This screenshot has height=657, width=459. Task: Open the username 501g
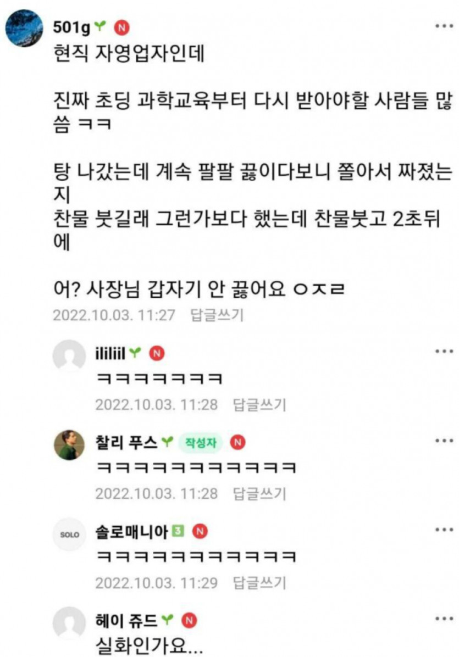click(71, 27)
